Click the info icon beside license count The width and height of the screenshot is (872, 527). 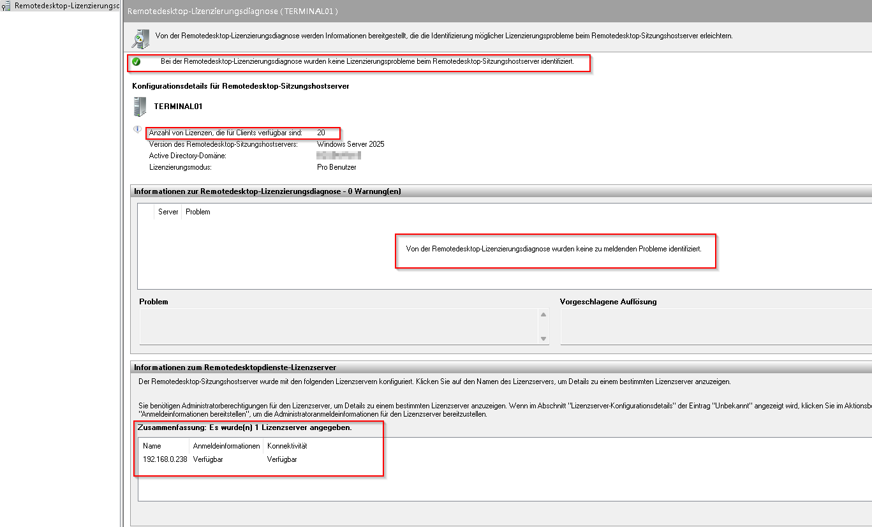(x=137, y=130)
